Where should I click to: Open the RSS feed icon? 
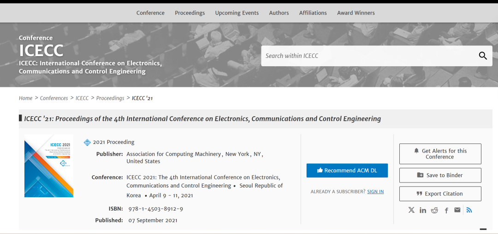coord(469,210)
